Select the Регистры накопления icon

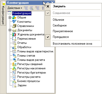pyautogui.click(x=14, y=68)
